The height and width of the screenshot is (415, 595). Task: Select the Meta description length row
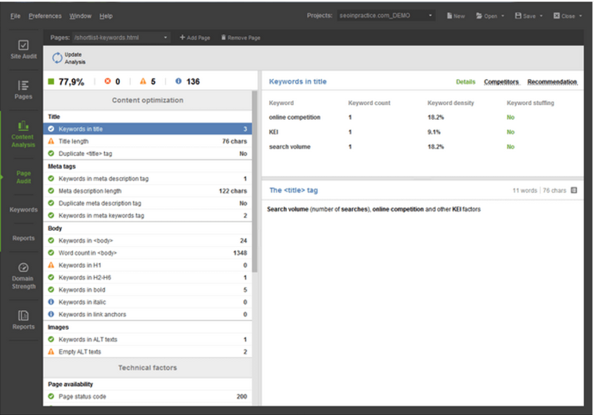coord(148,190)
